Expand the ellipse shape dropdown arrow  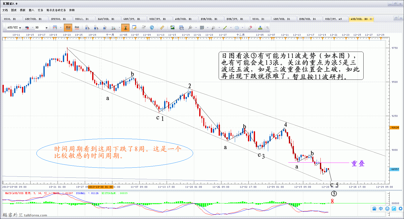pos(242,27)
